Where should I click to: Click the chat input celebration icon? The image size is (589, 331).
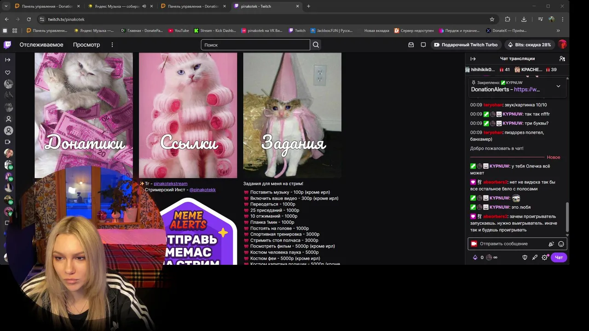(x=551, y=244)
